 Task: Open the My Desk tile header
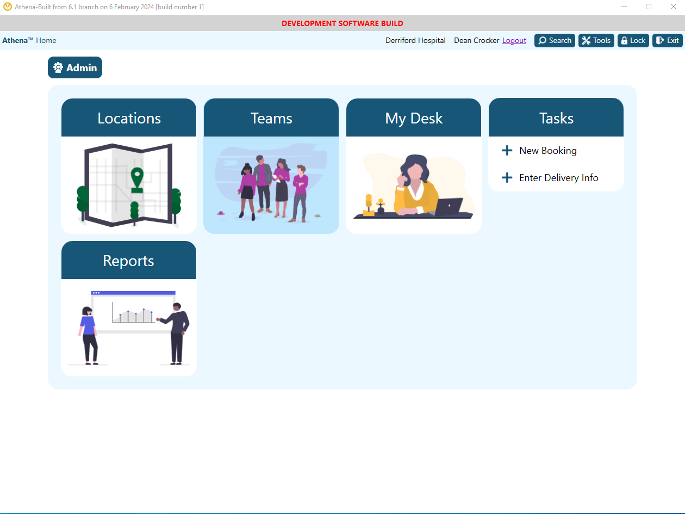pyautogui.click(x=414, y=117)
